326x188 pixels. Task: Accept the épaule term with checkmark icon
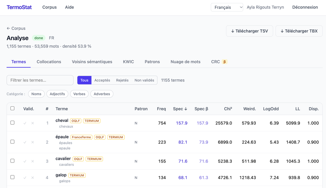25,142
